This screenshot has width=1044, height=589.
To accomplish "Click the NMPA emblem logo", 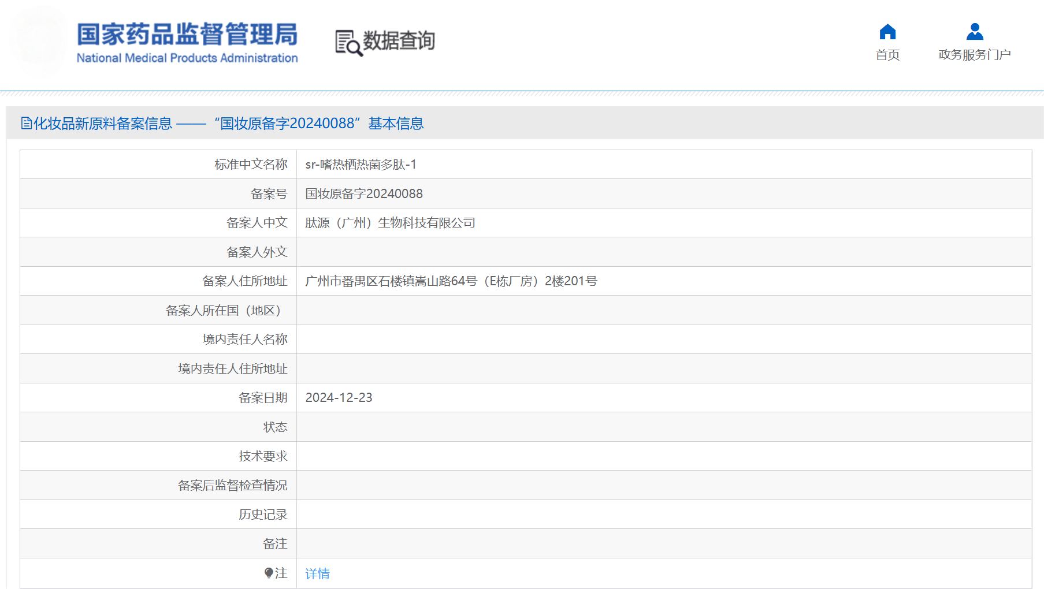I will coord(39,40).
